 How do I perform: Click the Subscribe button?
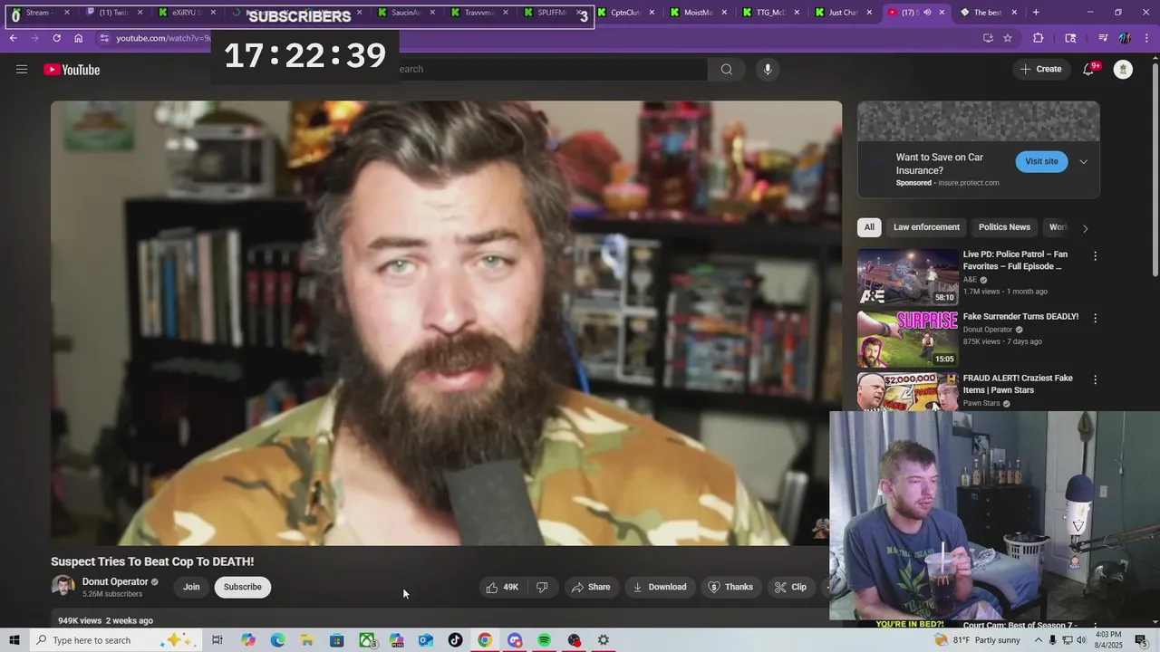click(243, 587)
